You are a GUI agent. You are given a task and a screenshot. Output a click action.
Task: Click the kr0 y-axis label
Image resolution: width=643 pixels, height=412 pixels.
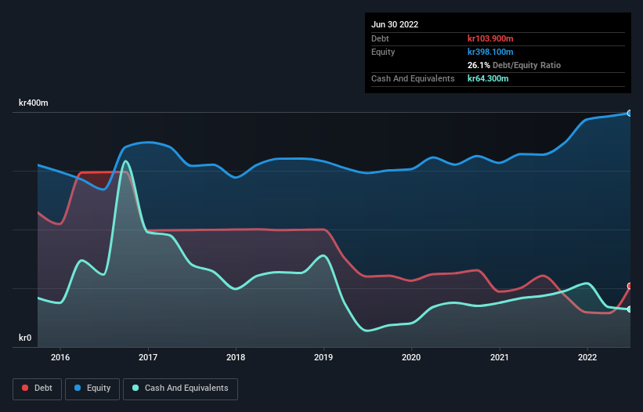click(x=25, y=338)
